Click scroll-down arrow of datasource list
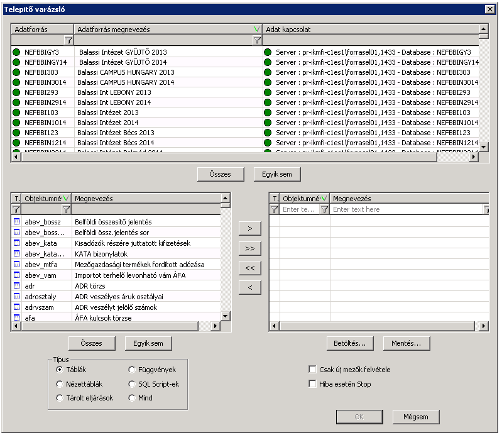This screenshot has width=502, height=435. 483,146
